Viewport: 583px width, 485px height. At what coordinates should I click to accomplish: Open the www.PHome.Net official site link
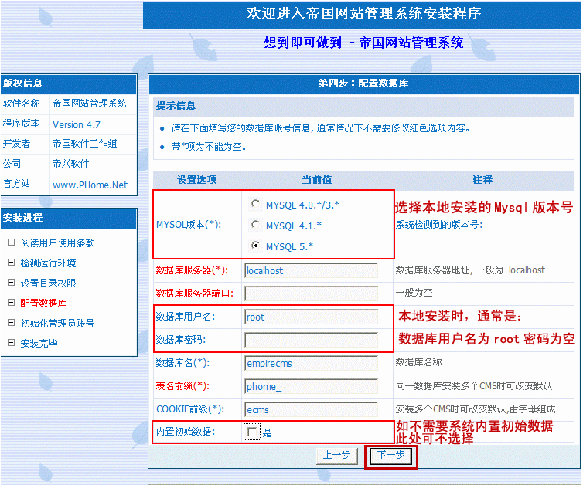[90, 185]
